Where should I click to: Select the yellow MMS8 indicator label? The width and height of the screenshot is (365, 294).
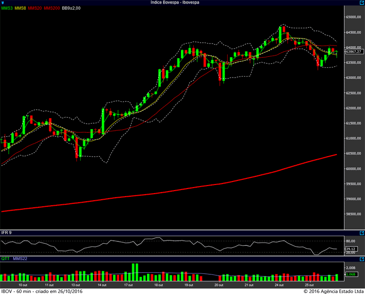click(x=20, y=8)
